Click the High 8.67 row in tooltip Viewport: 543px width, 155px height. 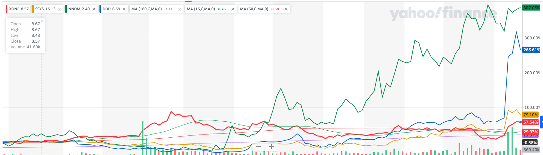25,29
